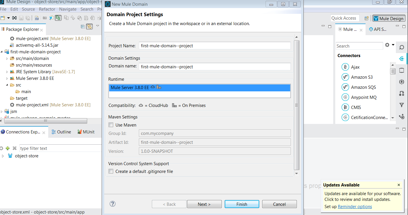Select the Mule Design perspective button
Screen dimensions: 408x215
(388, 18)
